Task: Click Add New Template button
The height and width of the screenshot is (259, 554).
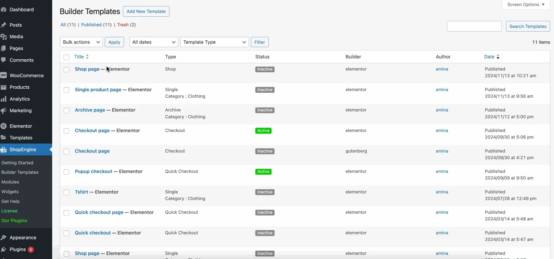Action: (x=146, y=11)
